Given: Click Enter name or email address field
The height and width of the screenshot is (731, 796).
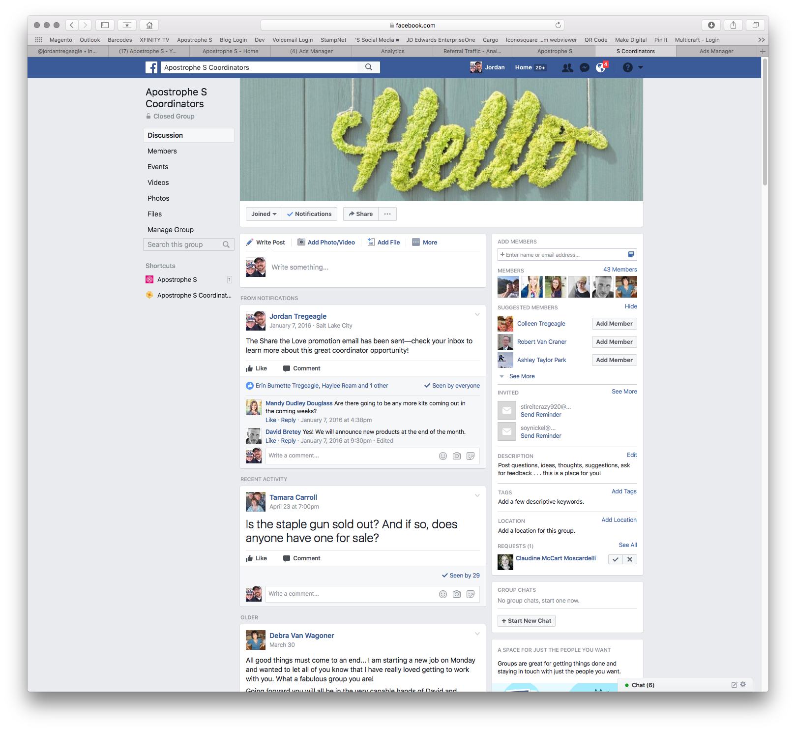Looking at the screenshot, I should (562, 255).
